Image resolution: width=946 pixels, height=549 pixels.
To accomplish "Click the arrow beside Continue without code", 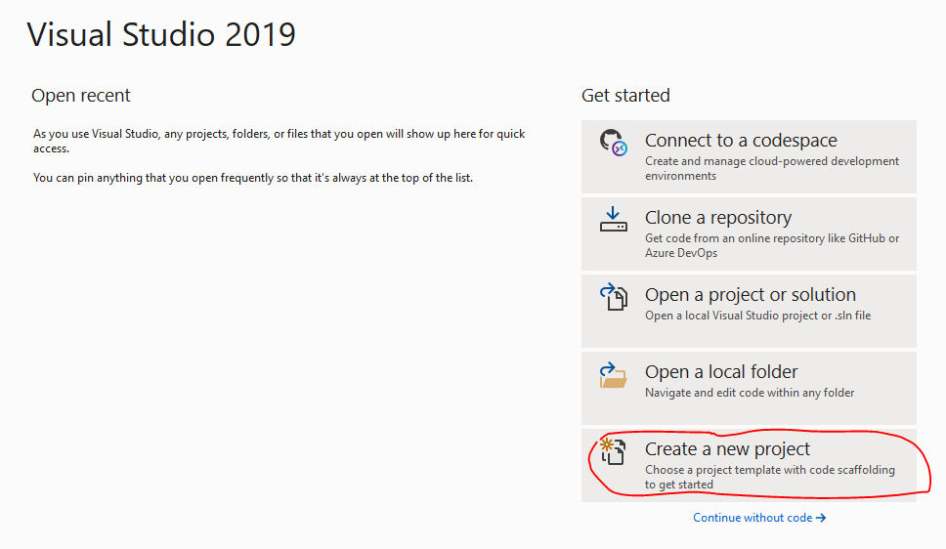I will (821, 518).
